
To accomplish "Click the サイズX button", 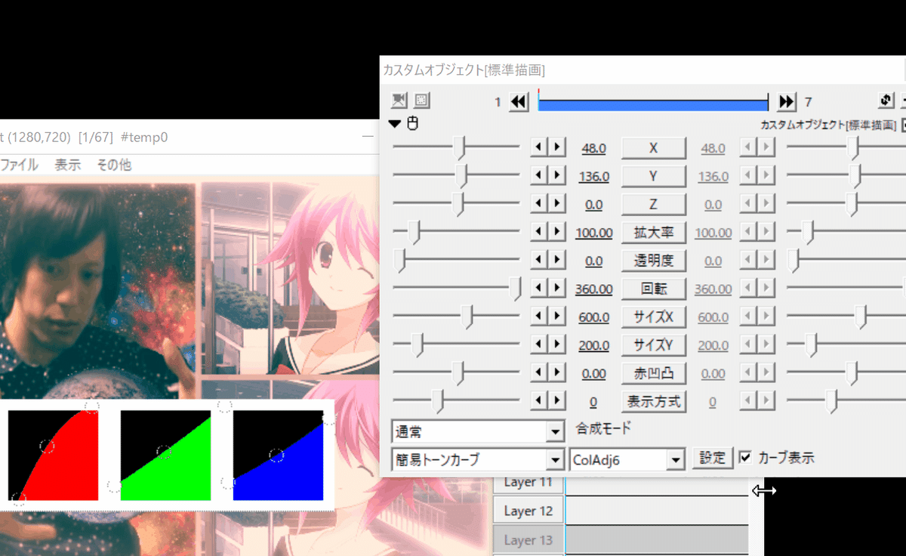I will (x=653, y=317).
